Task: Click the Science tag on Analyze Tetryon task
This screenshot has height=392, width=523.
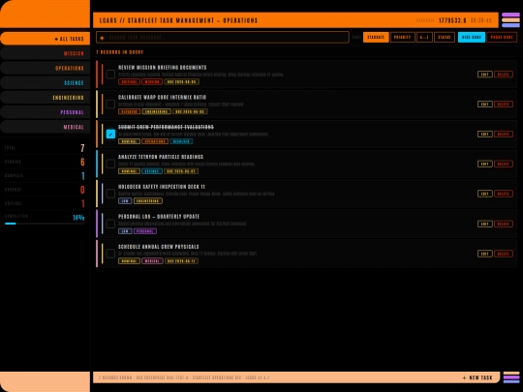Action: (x=152, y=171)
